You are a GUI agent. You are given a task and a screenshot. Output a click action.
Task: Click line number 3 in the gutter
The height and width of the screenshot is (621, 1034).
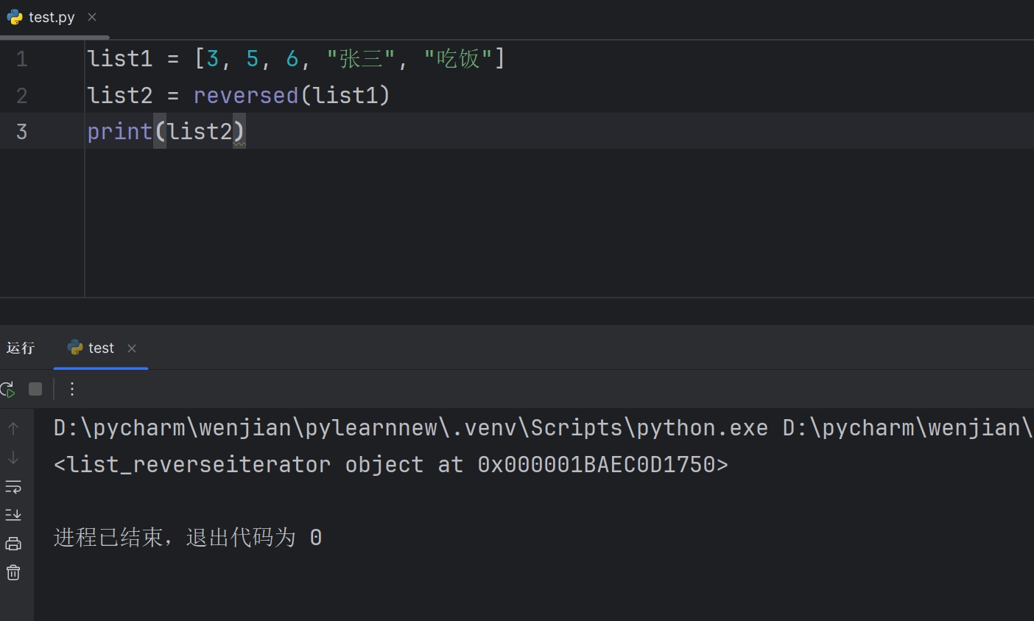(x=22, y=131)
